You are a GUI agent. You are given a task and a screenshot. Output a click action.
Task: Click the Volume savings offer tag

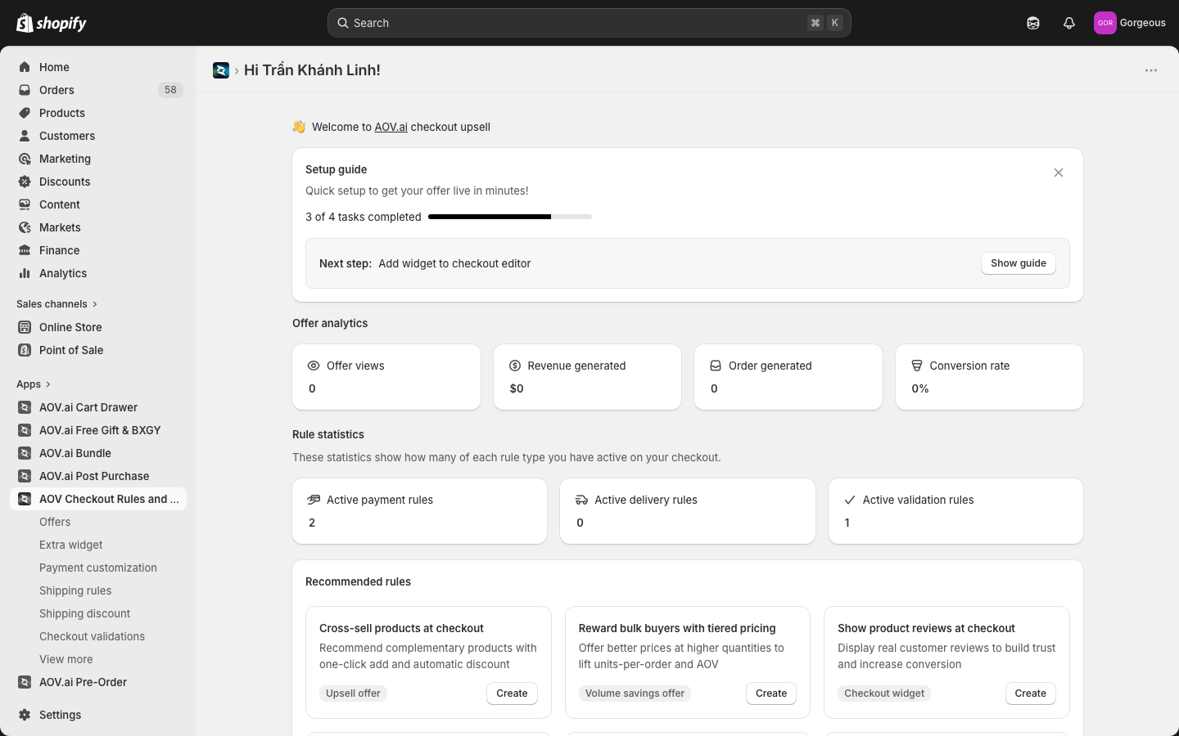635,693
